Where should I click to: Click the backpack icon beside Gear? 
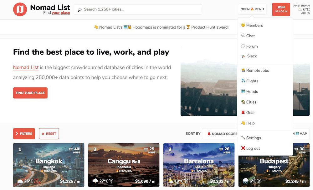point(243,112)
